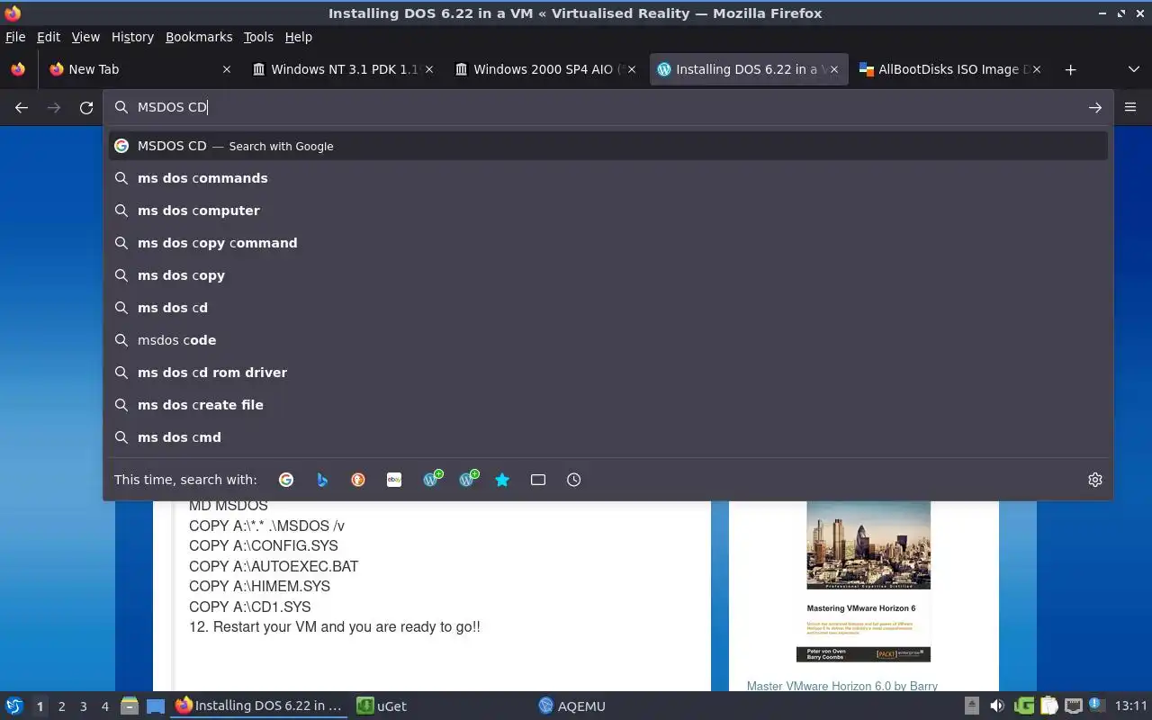Go back to the previous page
1152x720 pixels.
22,107
